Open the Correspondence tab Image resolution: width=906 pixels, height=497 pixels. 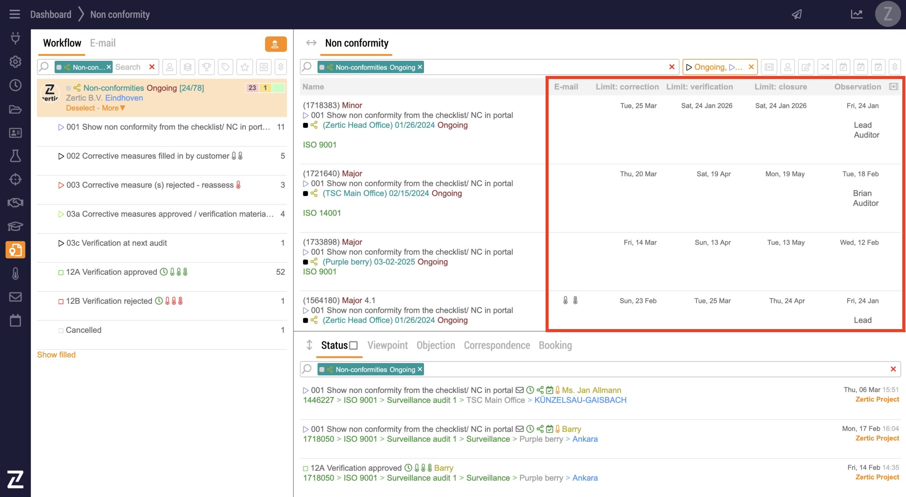pyautogui.click(x=497, y=345)
